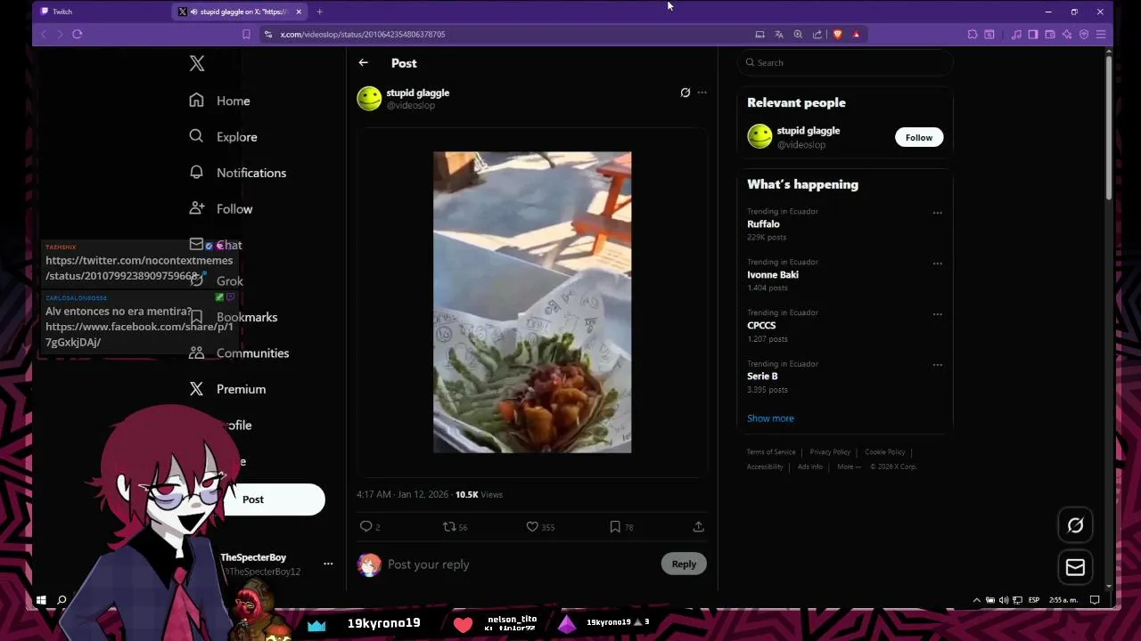1141x641 pixels.
Task: Open Notifications in the sidebar
Action: coord(251,173)
